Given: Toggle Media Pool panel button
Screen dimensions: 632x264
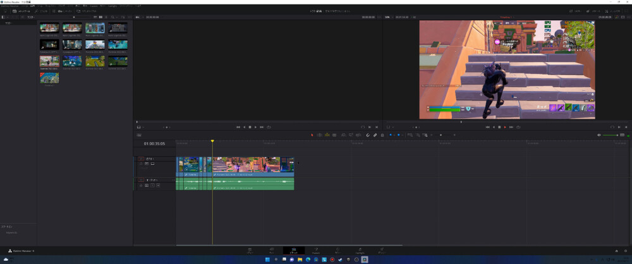Looking at the screenshot, I should click(21, 11).
